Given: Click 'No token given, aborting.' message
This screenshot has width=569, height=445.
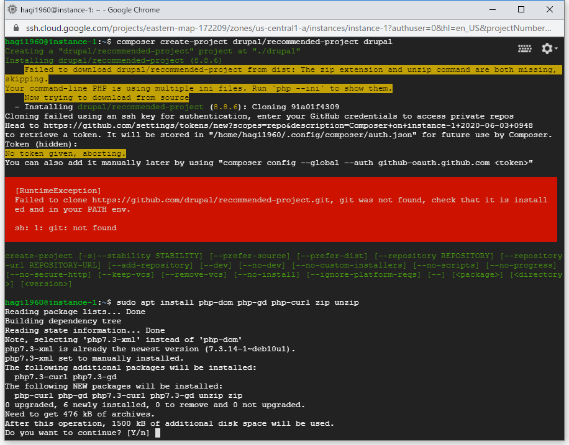Looking at the screenshot, I should point(65,154).
